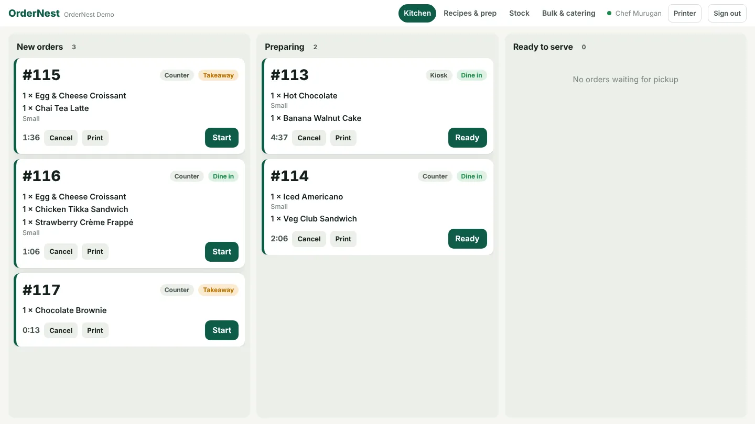Go to the Stock tab
The height and width of the screenshot is (424, 755).
(519, 13)
